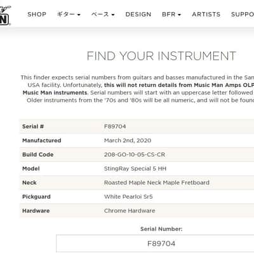Screen dimensions: 254x254
Task: Select build code 208-GO-10-05-CS-CR
Action: point(135,154)
